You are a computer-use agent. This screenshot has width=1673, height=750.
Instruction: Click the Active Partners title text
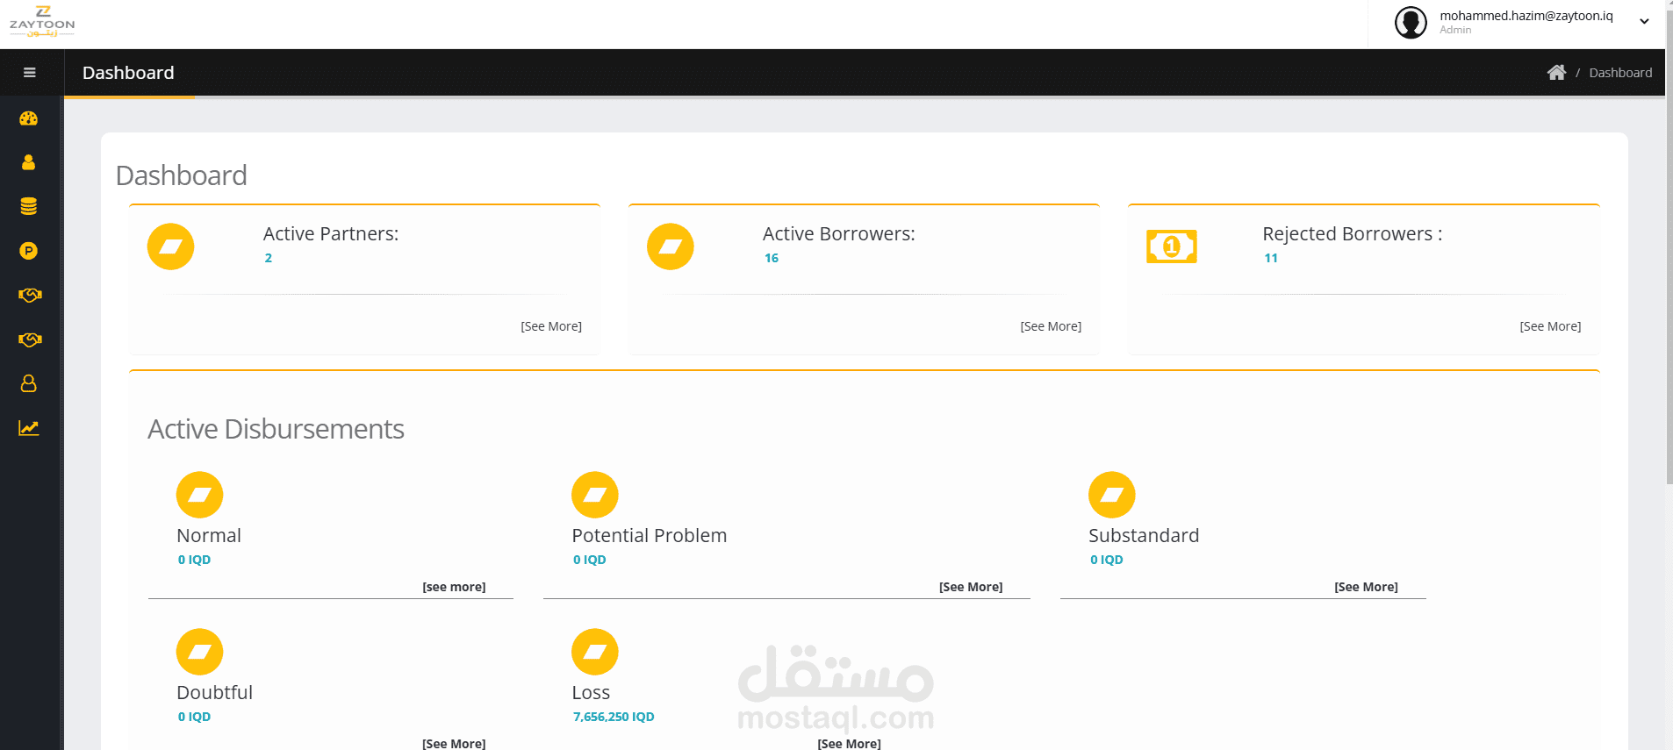tap(331, 234)
